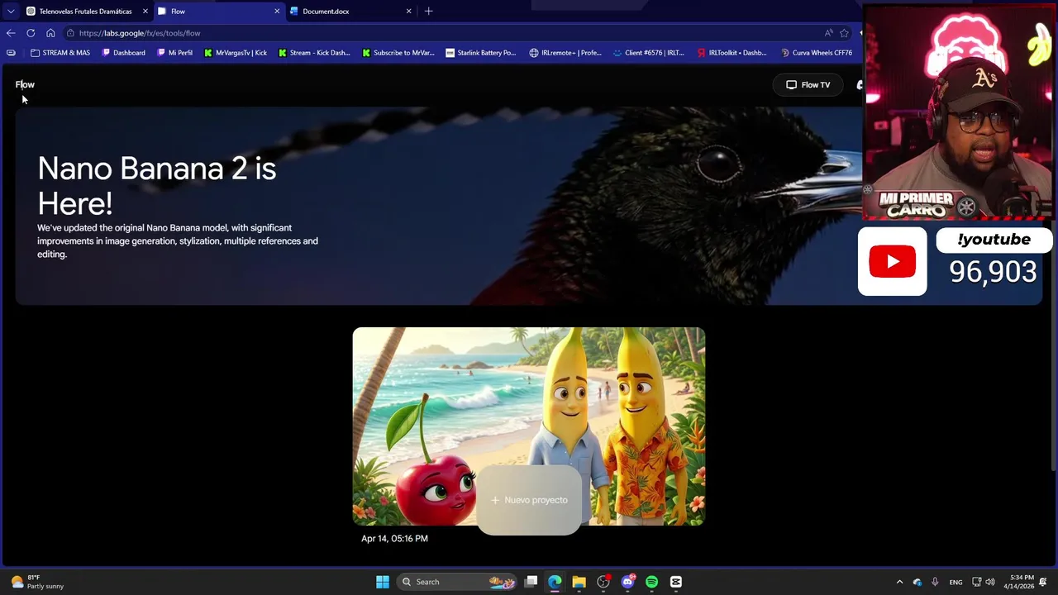Open Task View on the taskbar
Image resolution: width=1058 pixels, height=595 pixels.
point(531,582)
